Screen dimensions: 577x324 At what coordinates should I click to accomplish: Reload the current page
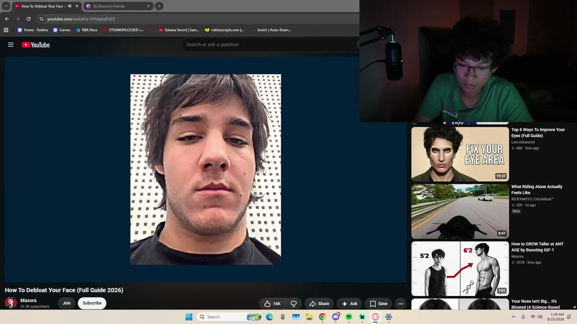(28, 19)
